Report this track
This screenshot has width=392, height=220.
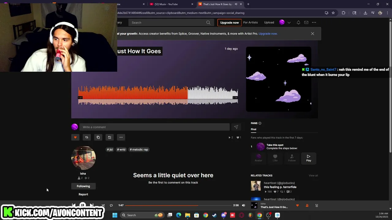pyautogui.click(x=83, y=194)
